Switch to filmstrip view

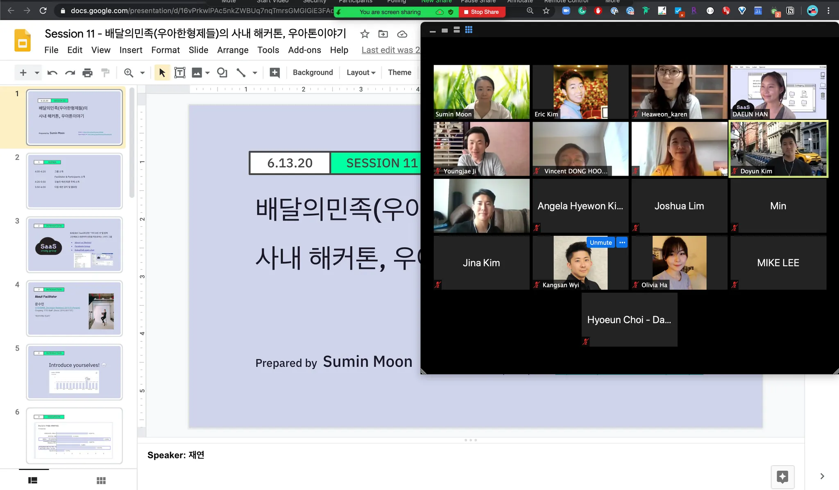(x=33, y=480)
